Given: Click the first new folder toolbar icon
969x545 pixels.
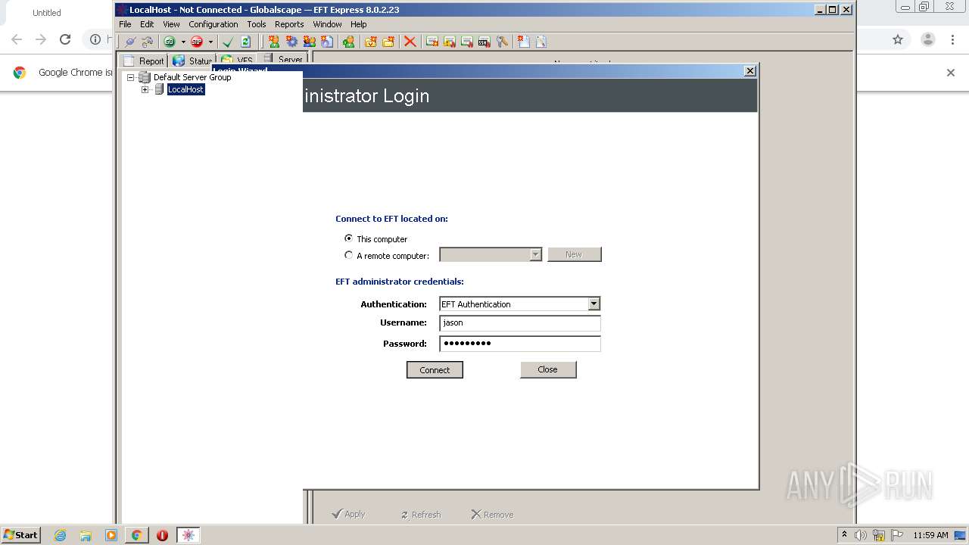Looking at the screenshot, I should pos(370,42).
